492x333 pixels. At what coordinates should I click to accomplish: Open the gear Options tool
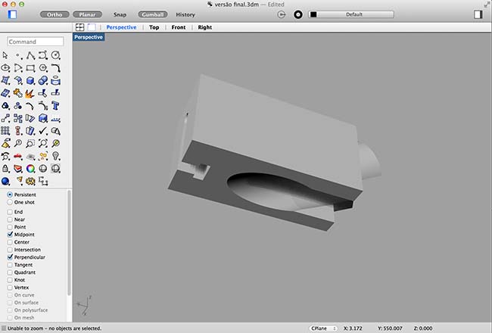click(x=30, y=181)
